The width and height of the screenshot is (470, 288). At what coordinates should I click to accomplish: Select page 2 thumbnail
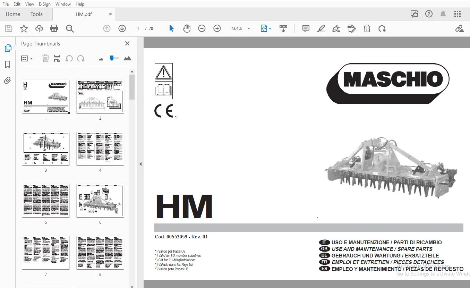[100, 96]
